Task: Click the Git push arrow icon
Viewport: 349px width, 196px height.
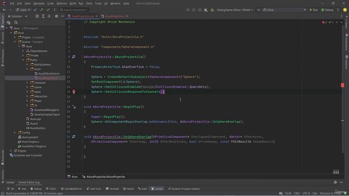Action: [41, 10]
